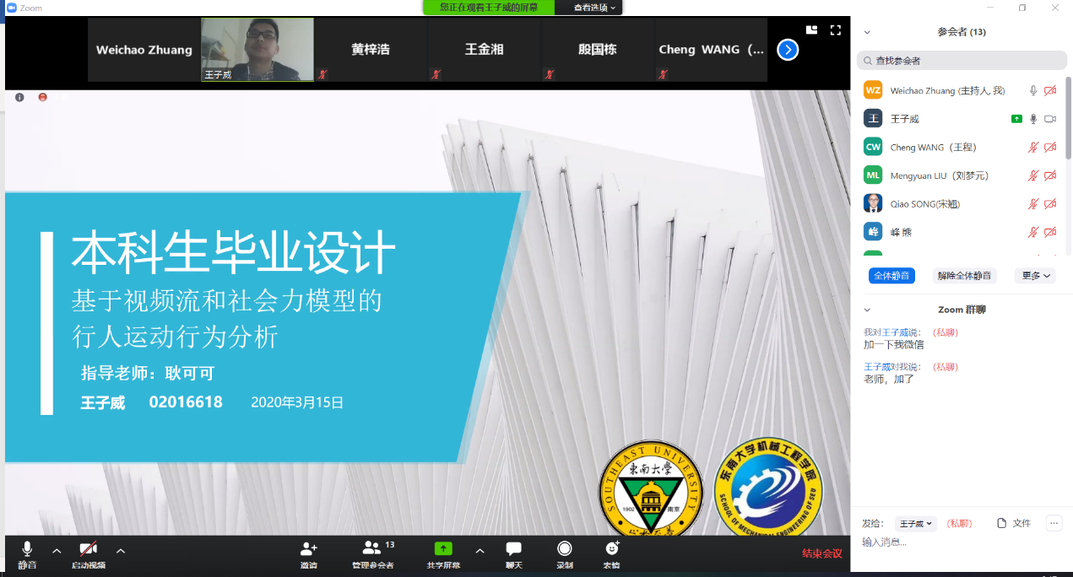Click the 全体静音 mute all button
1073x577 pixels.
click(891, 276)
